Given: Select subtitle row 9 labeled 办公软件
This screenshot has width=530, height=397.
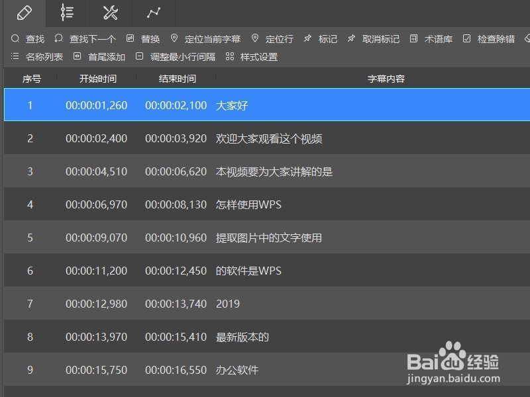Looking at the screenshot, I should click(x=265, y=369).
